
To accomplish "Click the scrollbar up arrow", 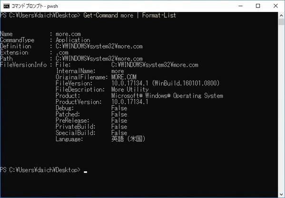I will click(x=281, y=15).
